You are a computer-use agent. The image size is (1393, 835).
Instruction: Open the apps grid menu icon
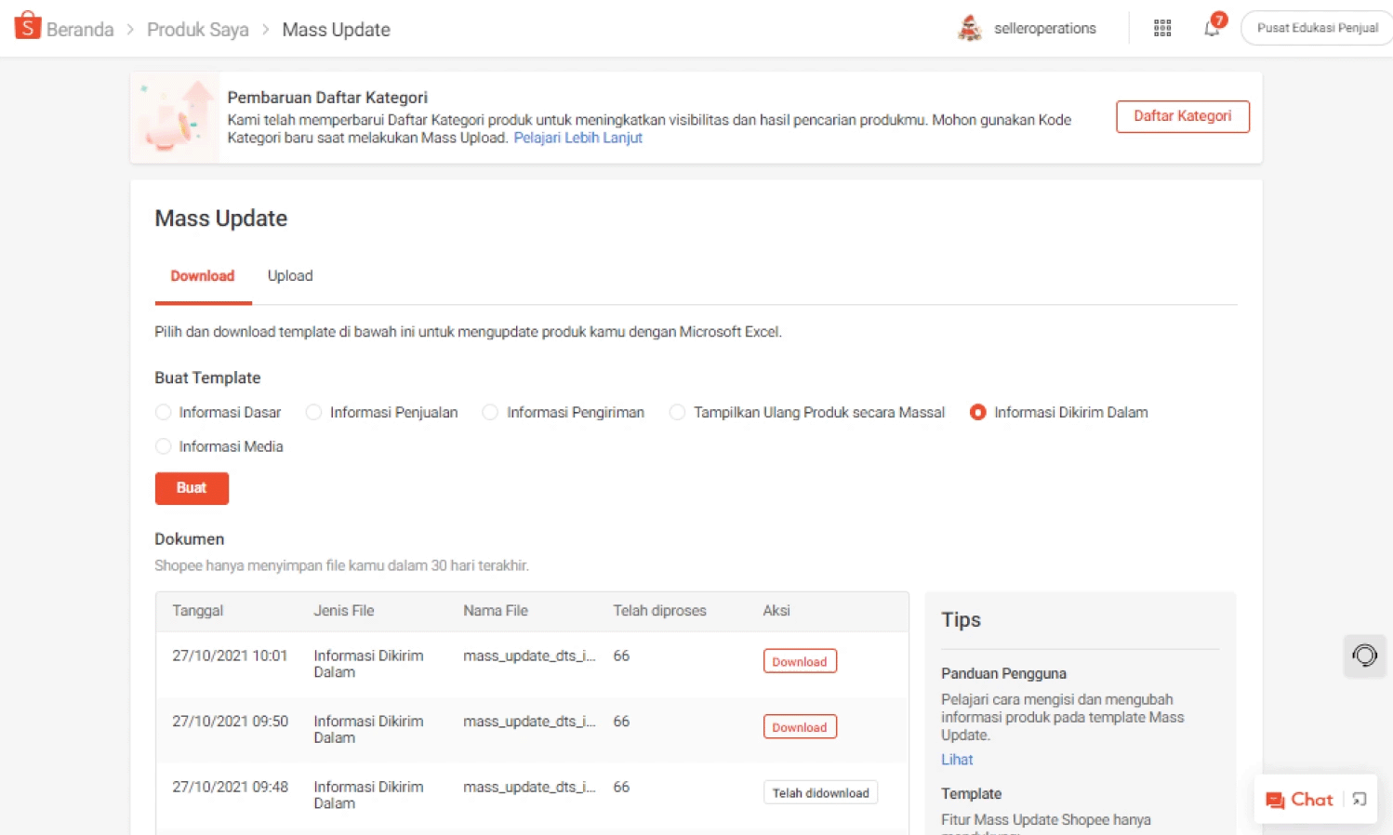pos(1162,29)
